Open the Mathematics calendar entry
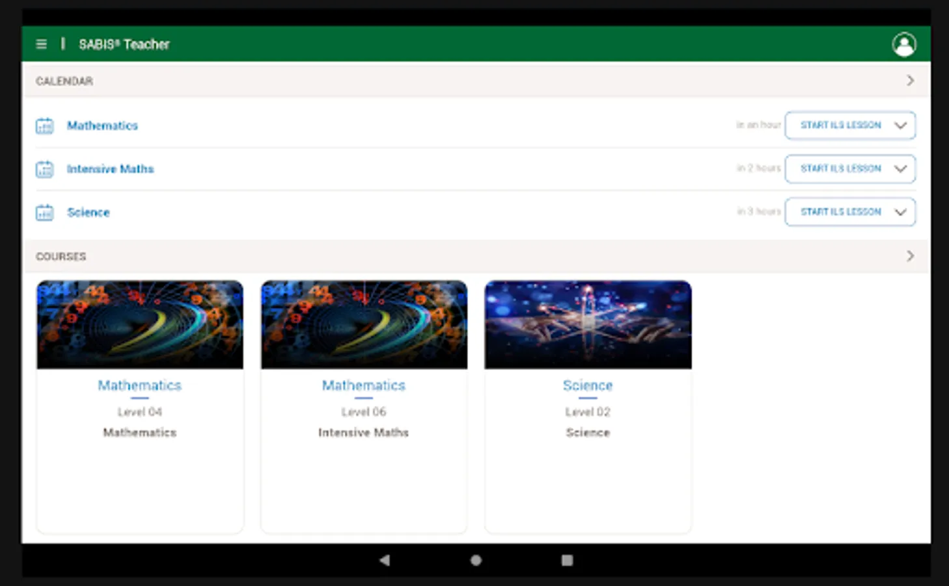 click(x=102, y=126)
